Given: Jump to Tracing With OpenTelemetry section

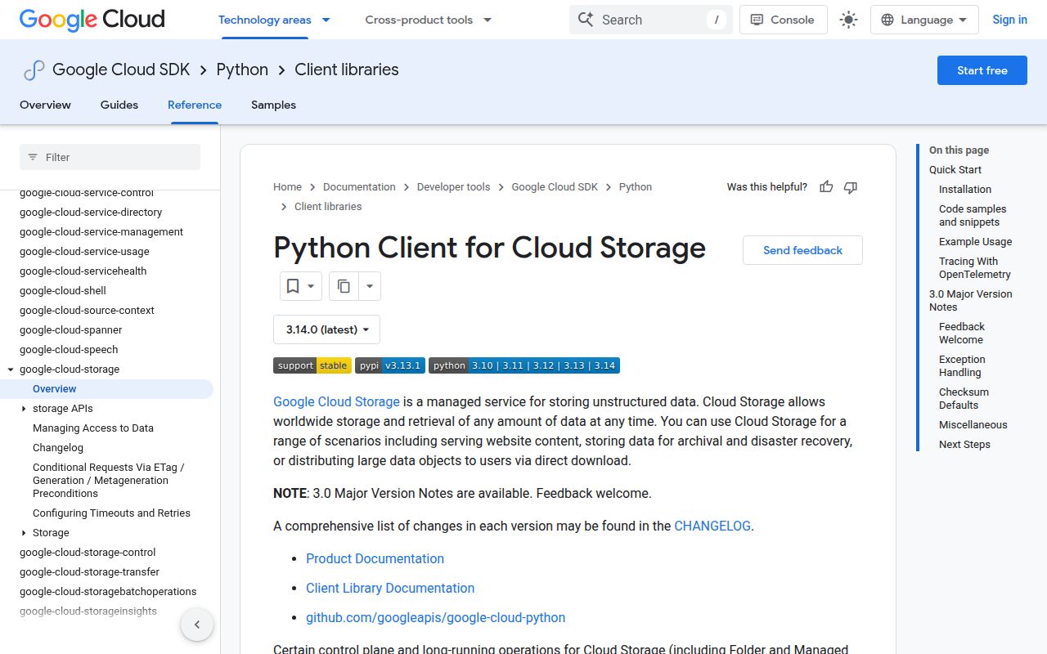Looking at the screenshot, I should pyautogui.click(x=975, y=268).
